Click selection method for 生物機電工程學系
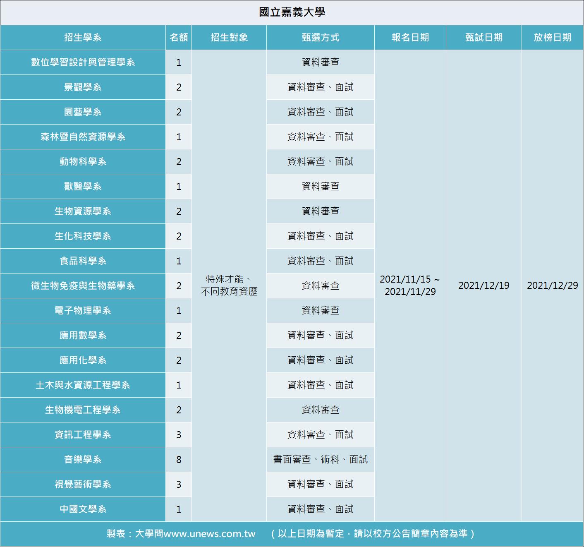The width and height of the screenshot is (584, 547). coord(321,410)
